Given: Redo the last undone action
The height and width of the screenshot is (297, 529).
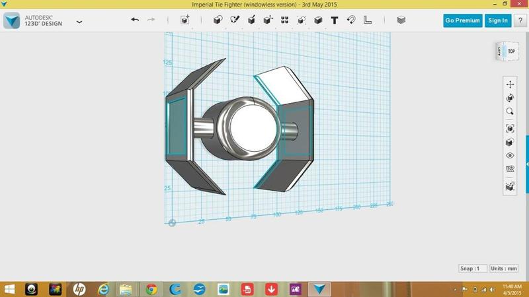Looking at the screenshot, I should pos(151,20).
